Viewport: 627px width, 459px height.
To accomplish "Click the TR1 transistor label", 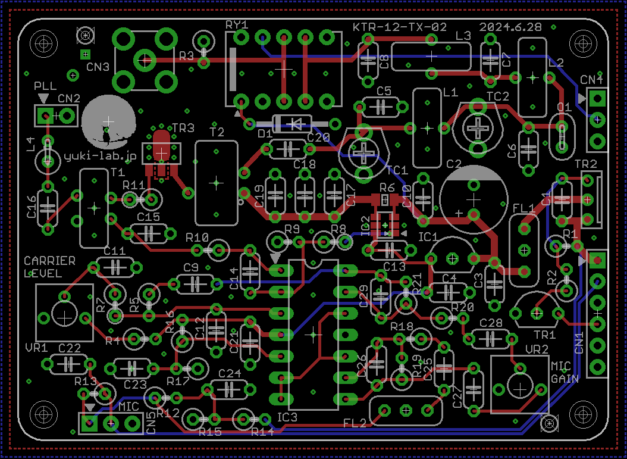I will tap(545, 335).
